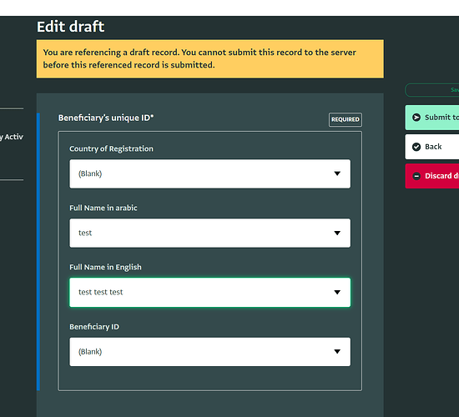Click the Submit to server button
459x417 pixels.
[432, 118]
